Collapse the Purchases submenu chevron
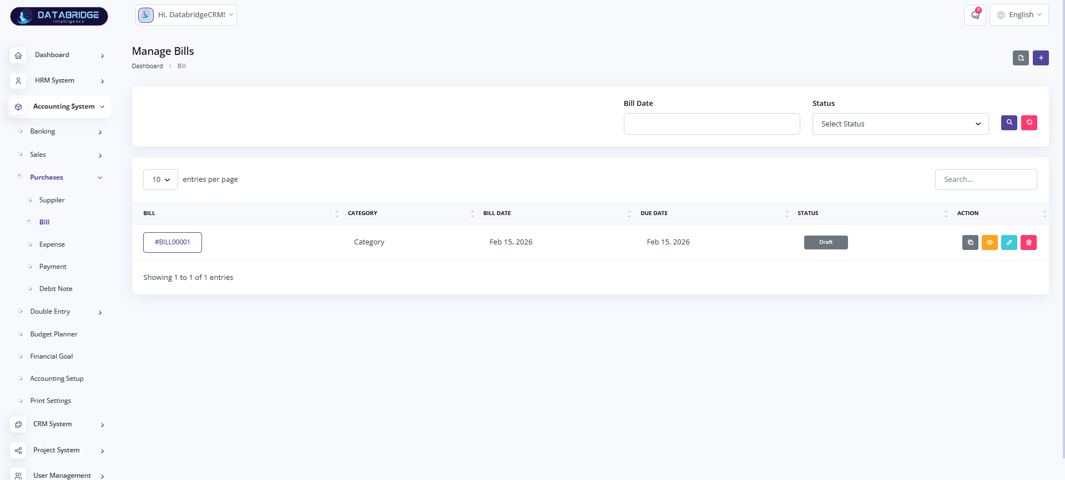Image resolution: width=1065 pixels, height=480 pixels. point(100,178)
